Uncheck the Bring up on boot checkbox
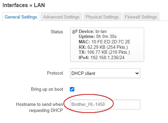Viewport: 168px width, 123px height. (x=72, y=89)
